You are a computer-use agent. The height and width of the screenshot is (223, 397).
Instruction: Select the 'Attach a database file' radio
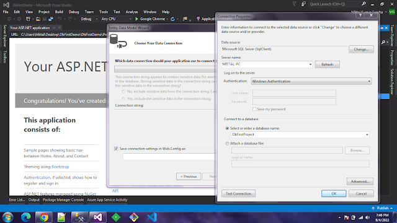(227, 143)
